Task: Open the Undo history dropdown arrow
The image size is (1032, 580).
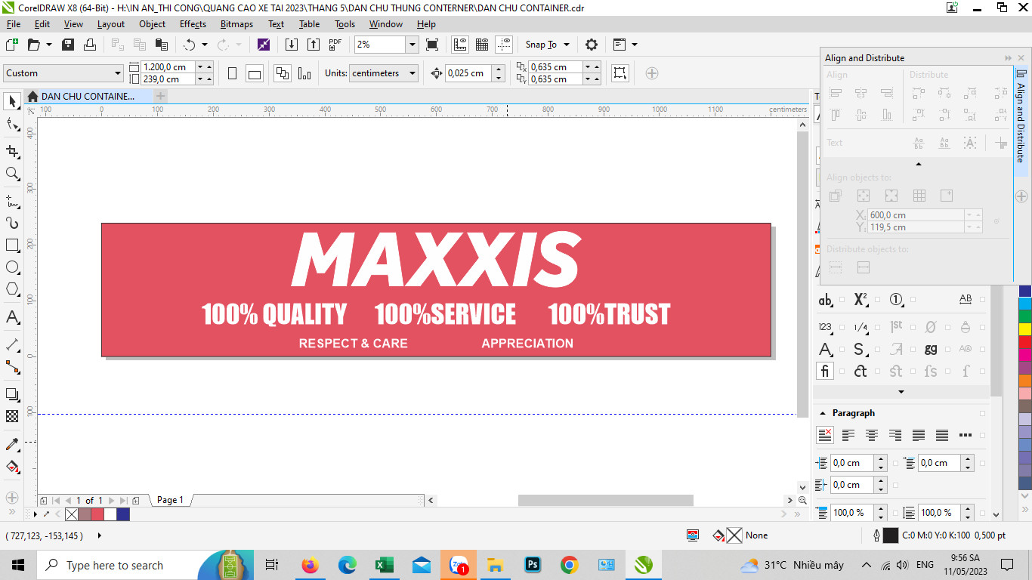Action: tap(204, 45)
